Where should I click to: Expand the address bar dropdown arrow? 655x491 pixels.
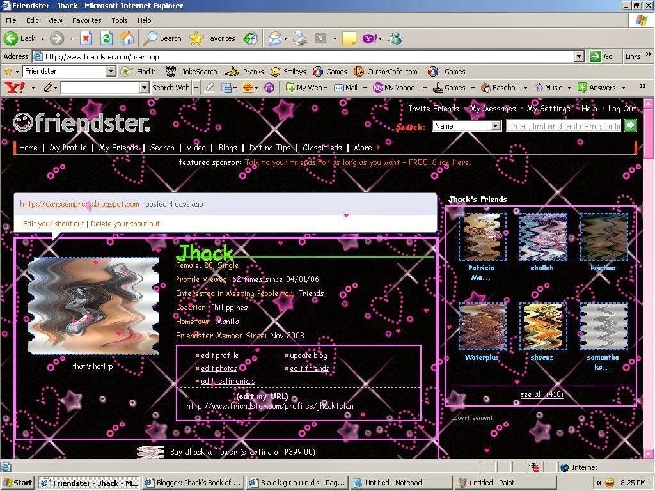(579, 56)
